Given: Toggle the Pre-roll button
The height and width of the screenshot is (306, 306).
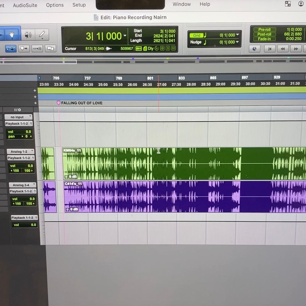Looking at the screenshot, I should [264, 30].
